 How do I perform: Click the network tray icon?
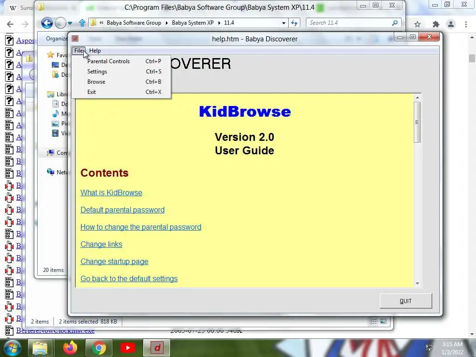click(x=429, y=348)
